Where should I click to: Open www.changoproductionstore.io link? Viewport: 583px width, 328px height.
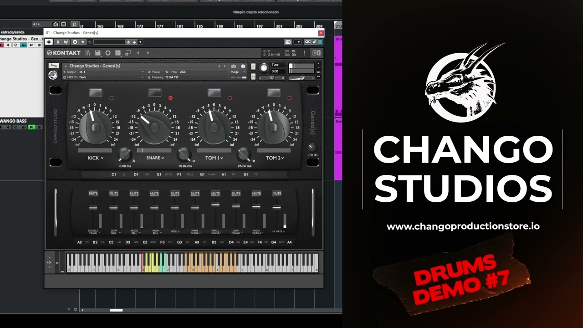[463, 226]
